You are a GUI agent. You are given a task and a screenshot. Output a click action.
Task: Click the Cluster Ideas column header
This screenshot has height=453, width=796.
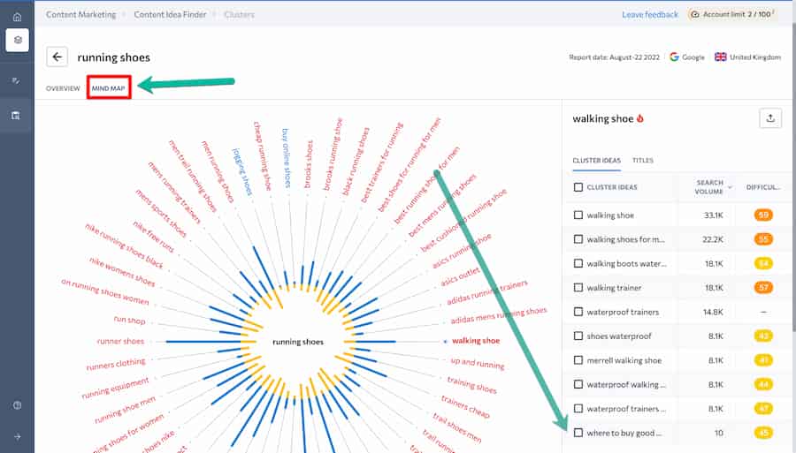612,187
